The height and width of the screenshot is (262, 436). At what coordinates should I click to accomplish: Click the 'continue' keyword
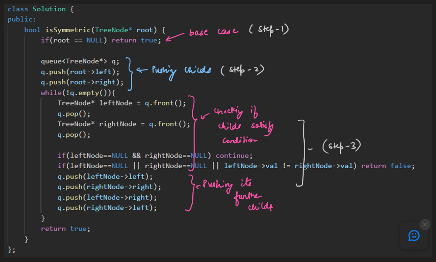tap(234, 156)
